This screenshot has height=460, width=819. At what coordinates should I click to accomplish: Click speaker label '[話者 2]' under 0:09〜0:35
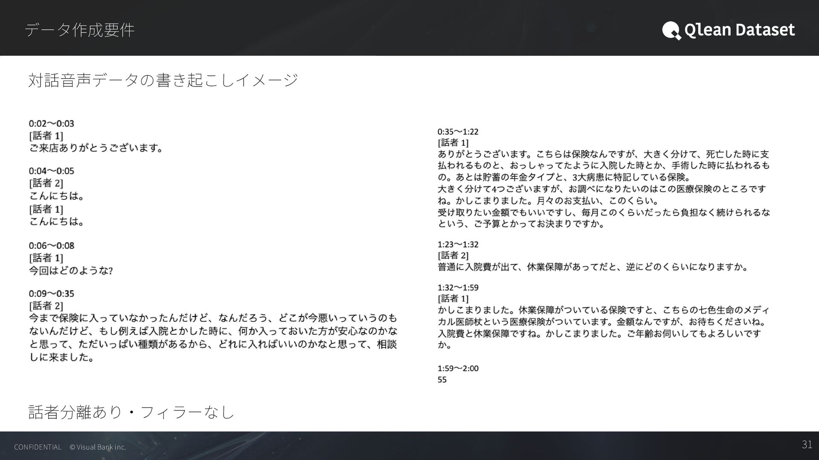point(46,306)
